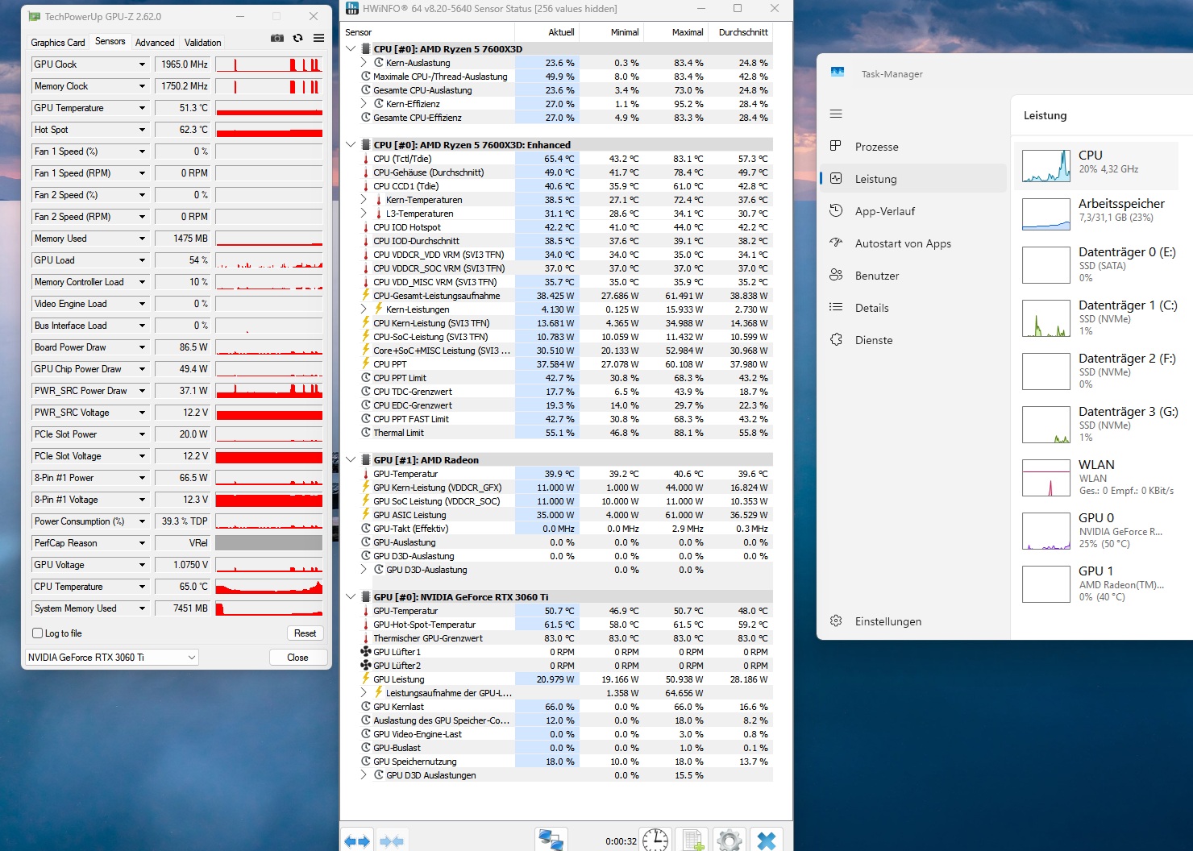The image size is (1193, 851).
Task: Expand the Kern-Temperaturen row
Action: 364,200
